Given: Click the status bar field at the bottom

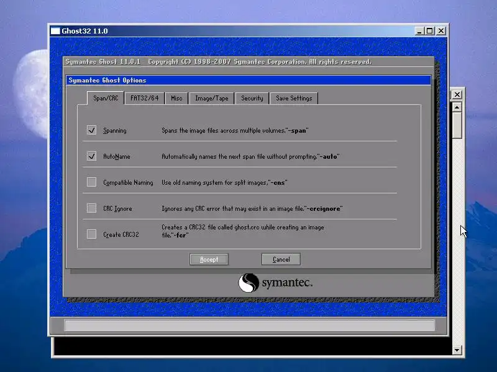Looking at the screenshot, I should coord(250,325).
